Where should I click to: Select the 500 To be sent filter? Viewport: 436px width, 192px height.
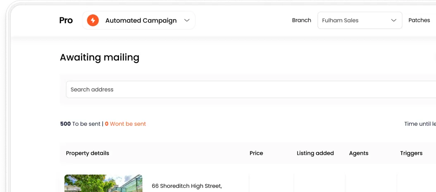tap(80, 124)
